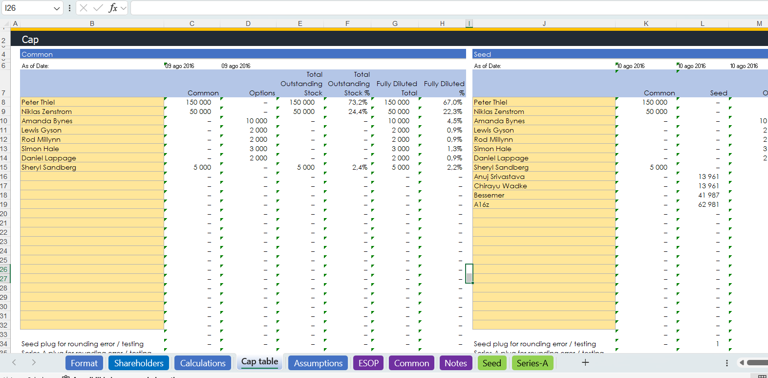The image size is (768, 378).
Task: Open the Insert Function fx button
Action: pyautogui.click(x=113, y=8)
